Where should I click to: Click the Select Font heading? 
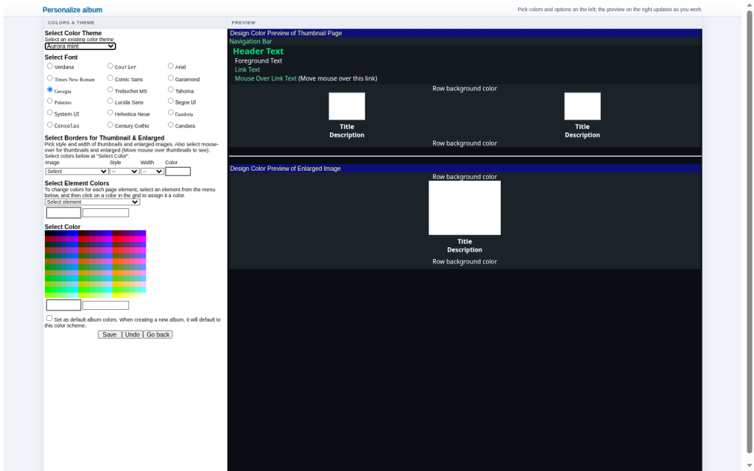[x=61, y=57]
